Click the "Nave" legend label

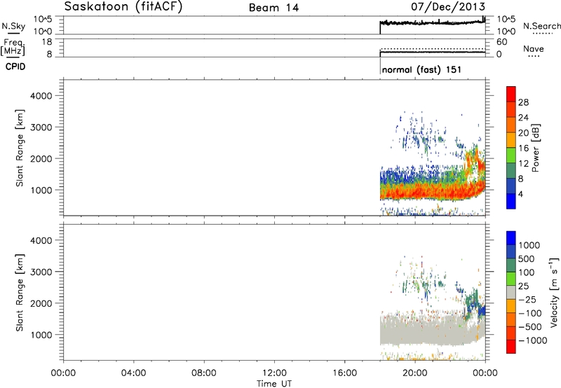click(534, 48)
